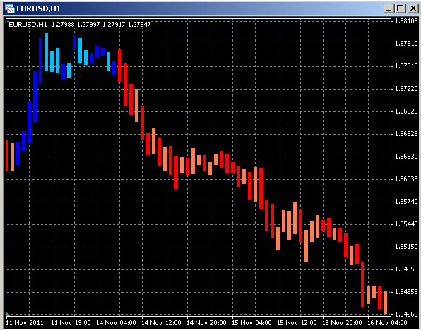Click the 1.35150 price axis label

pos(406,247)
